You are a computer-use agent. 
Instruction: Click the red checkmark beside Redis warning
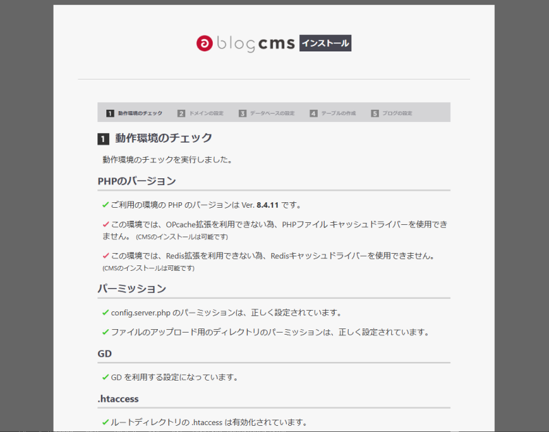click(106, 256)
